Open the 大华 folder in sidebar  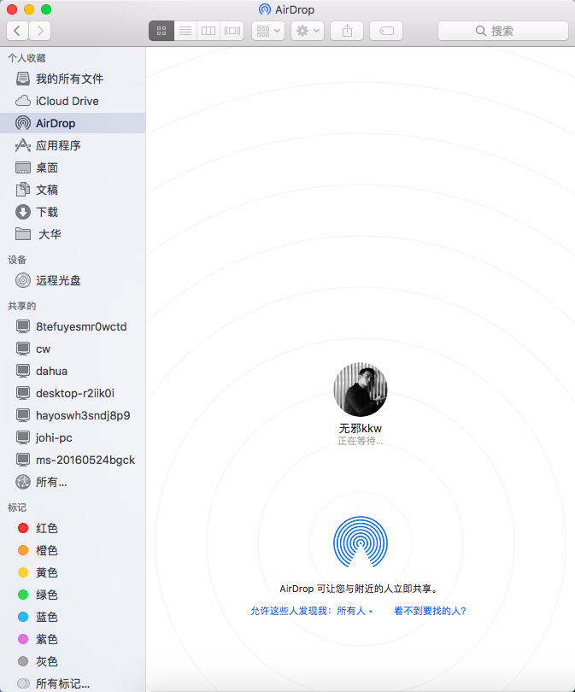[x=73, y=234]
